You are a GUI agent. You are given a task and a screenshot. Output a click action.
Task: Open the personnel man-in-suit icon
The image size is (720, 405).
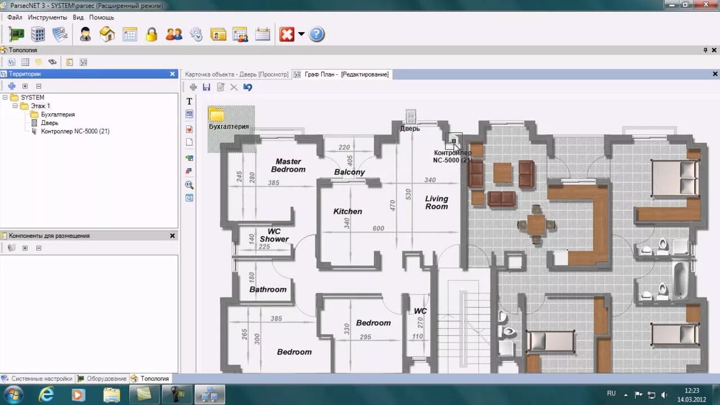point(85,34)
